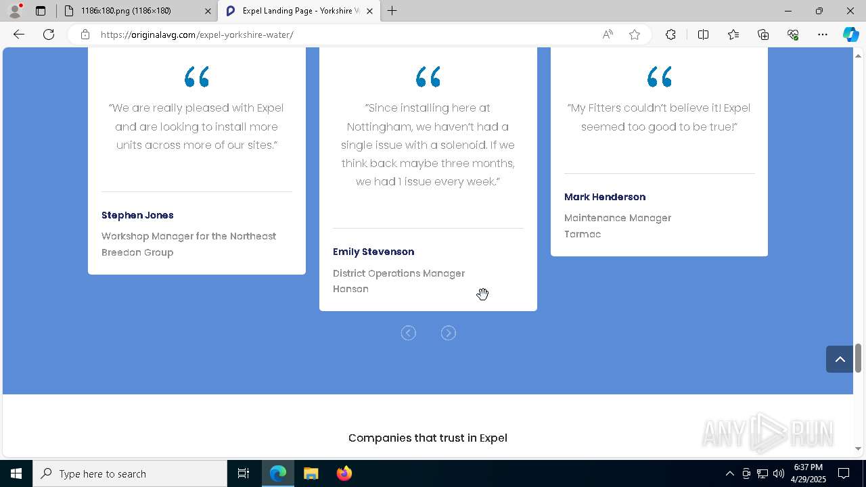This screenshot has height=487, width=866.
Task: Minimize the browser window
Action: tap(788, 11)
